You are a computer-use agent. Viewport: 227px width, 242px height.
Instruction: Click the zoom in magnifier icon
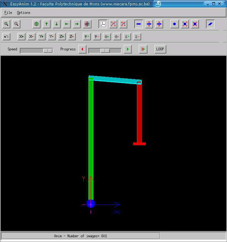(x=6, y=24)
